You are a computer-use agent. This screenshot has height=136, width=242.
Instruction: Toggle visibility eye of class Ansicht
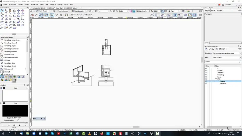[x=206, y=81]
